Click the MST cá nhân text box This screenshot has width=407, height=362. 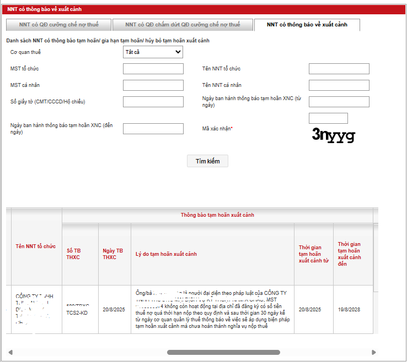click(x=153, y=85)
